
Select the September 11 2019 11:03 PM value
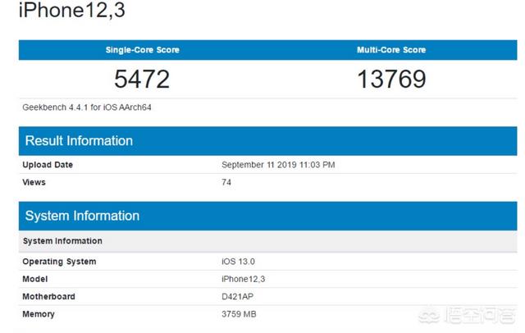[278, 165]
